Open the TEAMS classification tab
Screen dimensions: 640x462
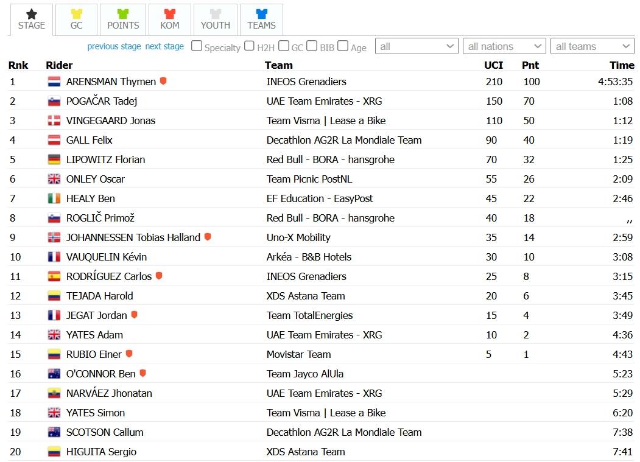click(x=262, y=19)
